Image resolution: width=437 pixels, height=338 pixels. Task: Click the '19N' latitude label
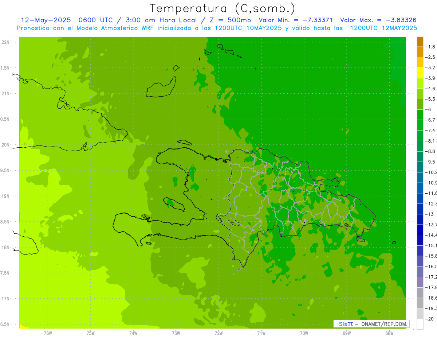coord(5,196)
